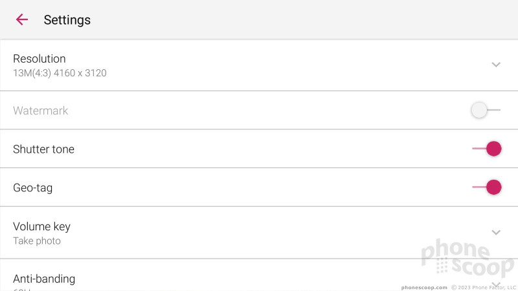
Task: Enable the Watermark switch
Action: 486,110
